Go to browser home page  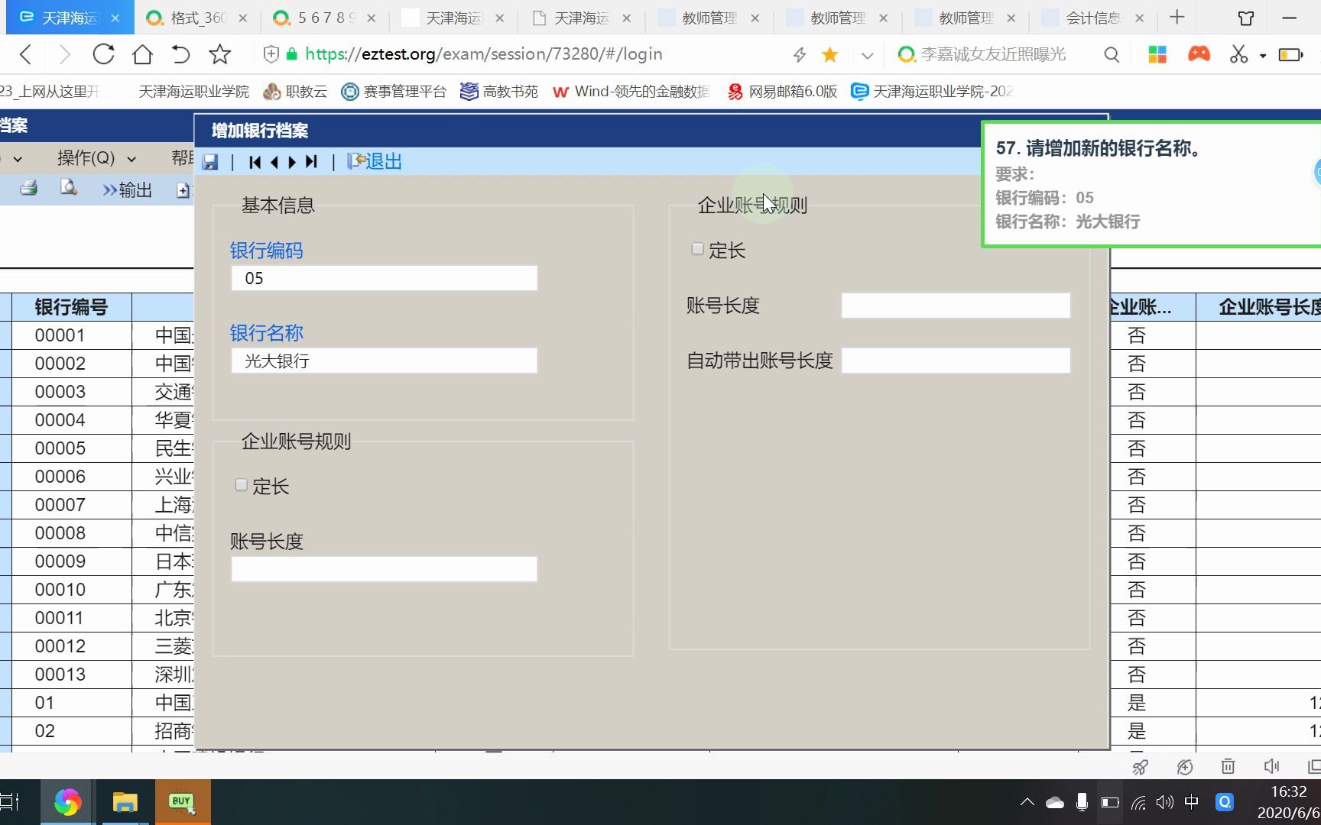[142, 54]
